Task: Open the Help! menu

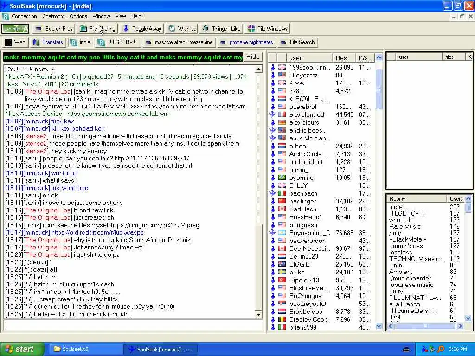Action: click(x=137, y=16)
